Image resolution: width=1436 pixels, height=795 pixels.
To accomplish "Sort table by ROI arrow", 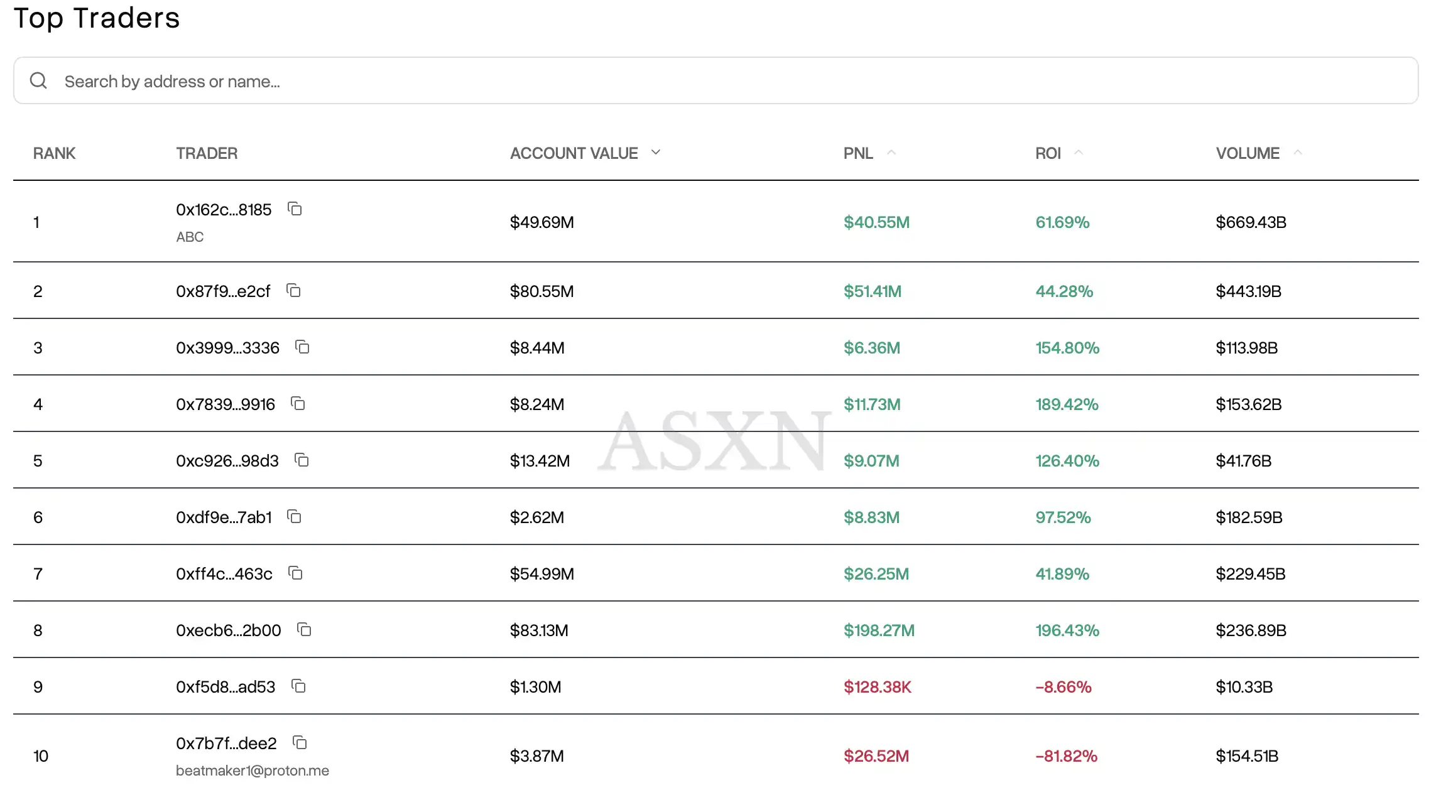I will point(1079,153).
